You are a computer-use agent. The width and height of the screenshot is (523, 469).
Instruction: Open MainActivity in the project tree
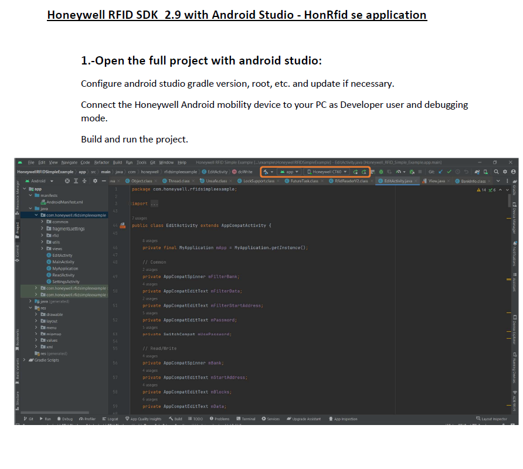click(x=63, y=262)
